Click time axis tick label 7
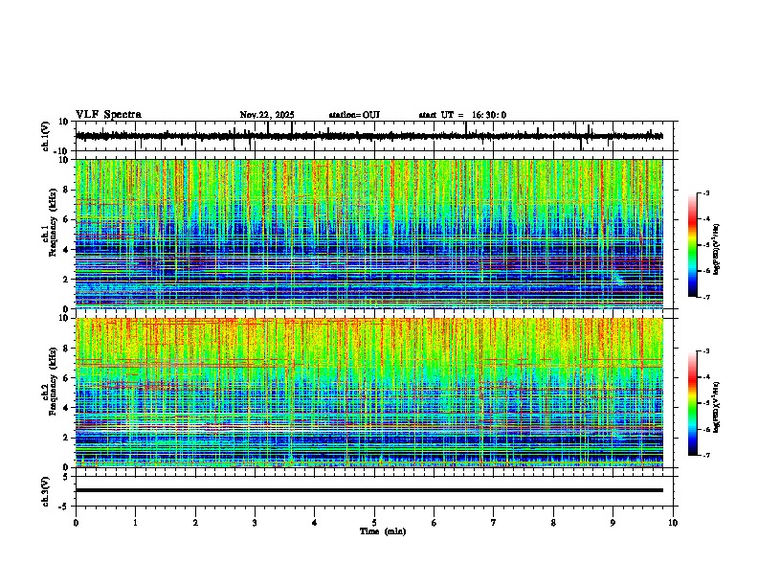The width and height of the screenshot is (758, 586). pyautogui.click(x=494, y=523)
